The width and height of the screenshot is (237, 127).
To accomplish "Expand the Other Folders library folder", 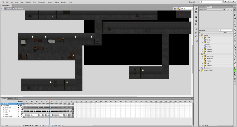I will [x=200, y=70].
